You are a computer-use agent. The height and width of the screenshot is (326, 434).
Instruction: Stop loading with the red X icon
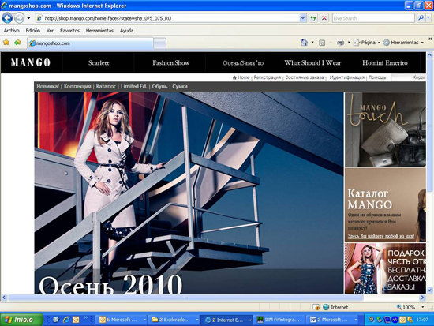[324, 18]
